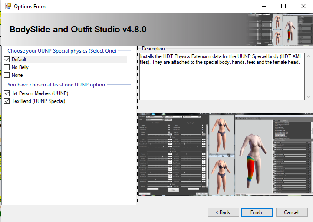Viewport: 313px width, 222px height.
Task: Tick the None physics checkbox
Action: point(7,75)
